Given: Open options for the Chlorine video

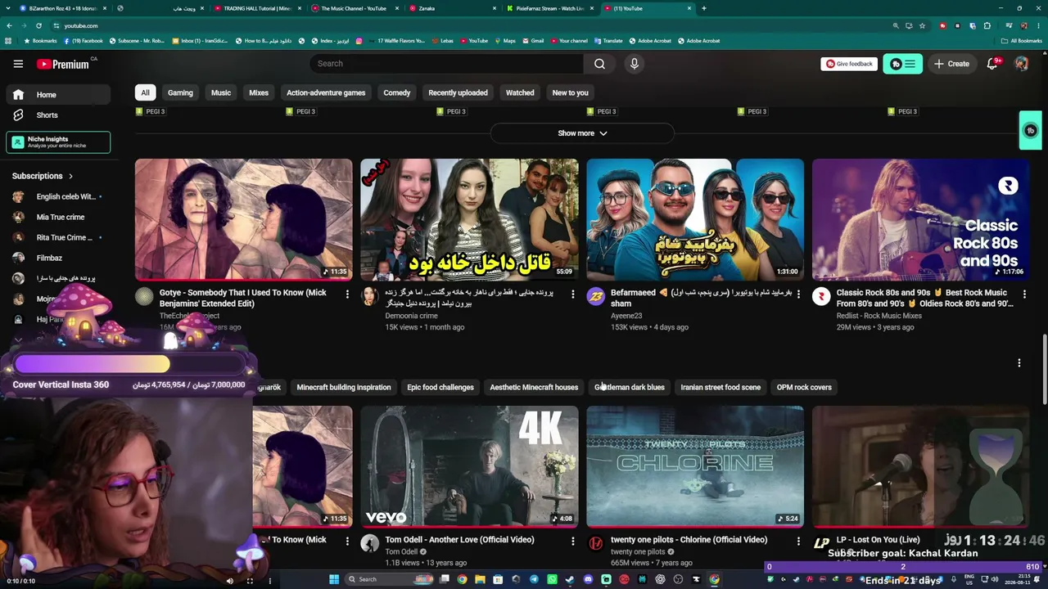Looking at the screenshot, I should [798, 541].
